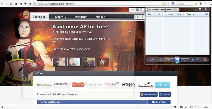Go to previous photo in Photo Viewer

click(170, 60)
